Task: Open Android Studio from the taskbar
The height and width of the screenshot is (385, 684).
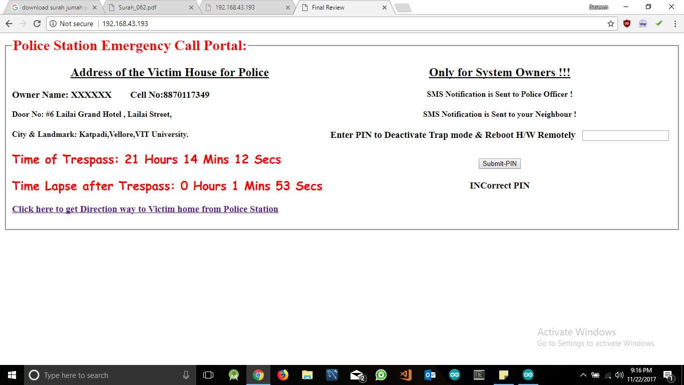Action: pyautogui.click(x=233, y=374)
